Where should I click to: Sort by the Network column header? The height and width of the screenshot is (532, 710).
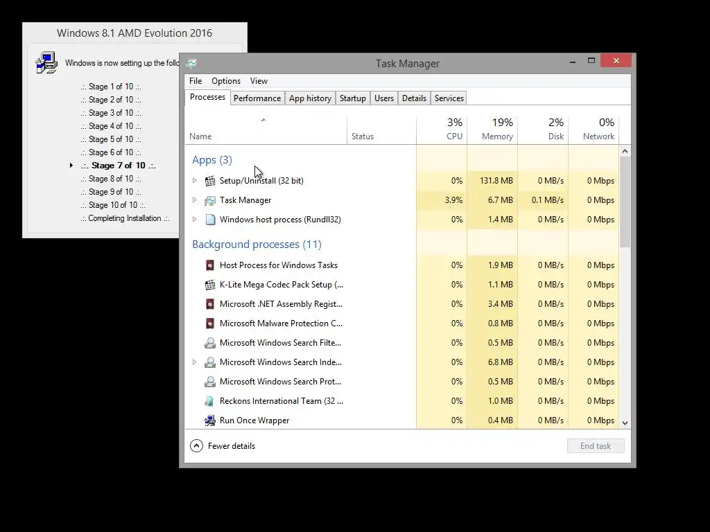(x=594, y=130)
